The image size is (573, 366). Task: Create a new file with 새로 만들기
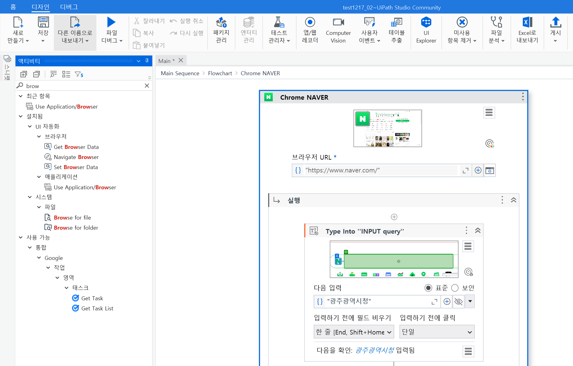pos(18,30)
